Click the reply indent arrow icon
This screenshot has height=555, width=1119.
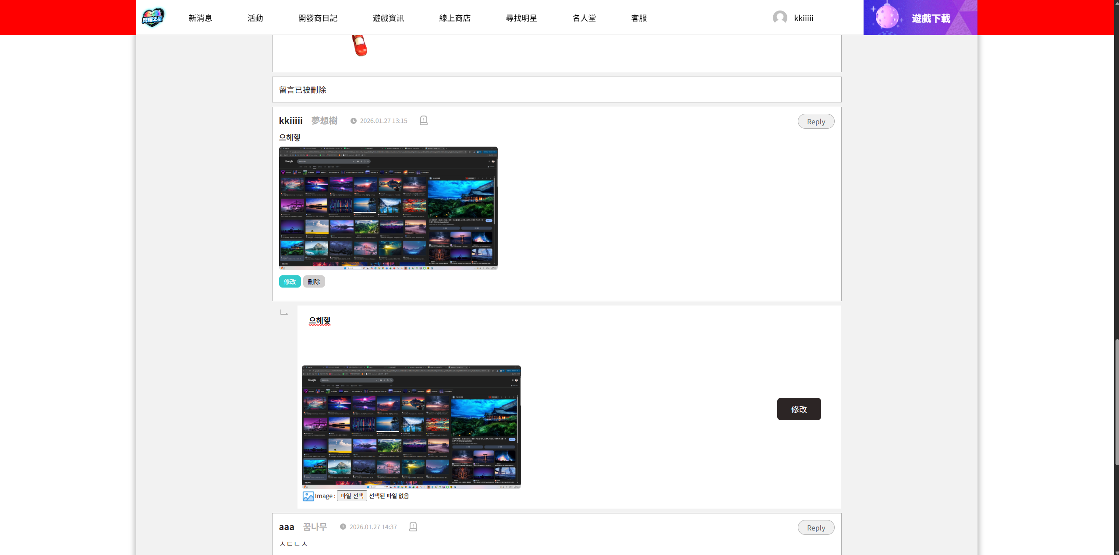(284, 312)
